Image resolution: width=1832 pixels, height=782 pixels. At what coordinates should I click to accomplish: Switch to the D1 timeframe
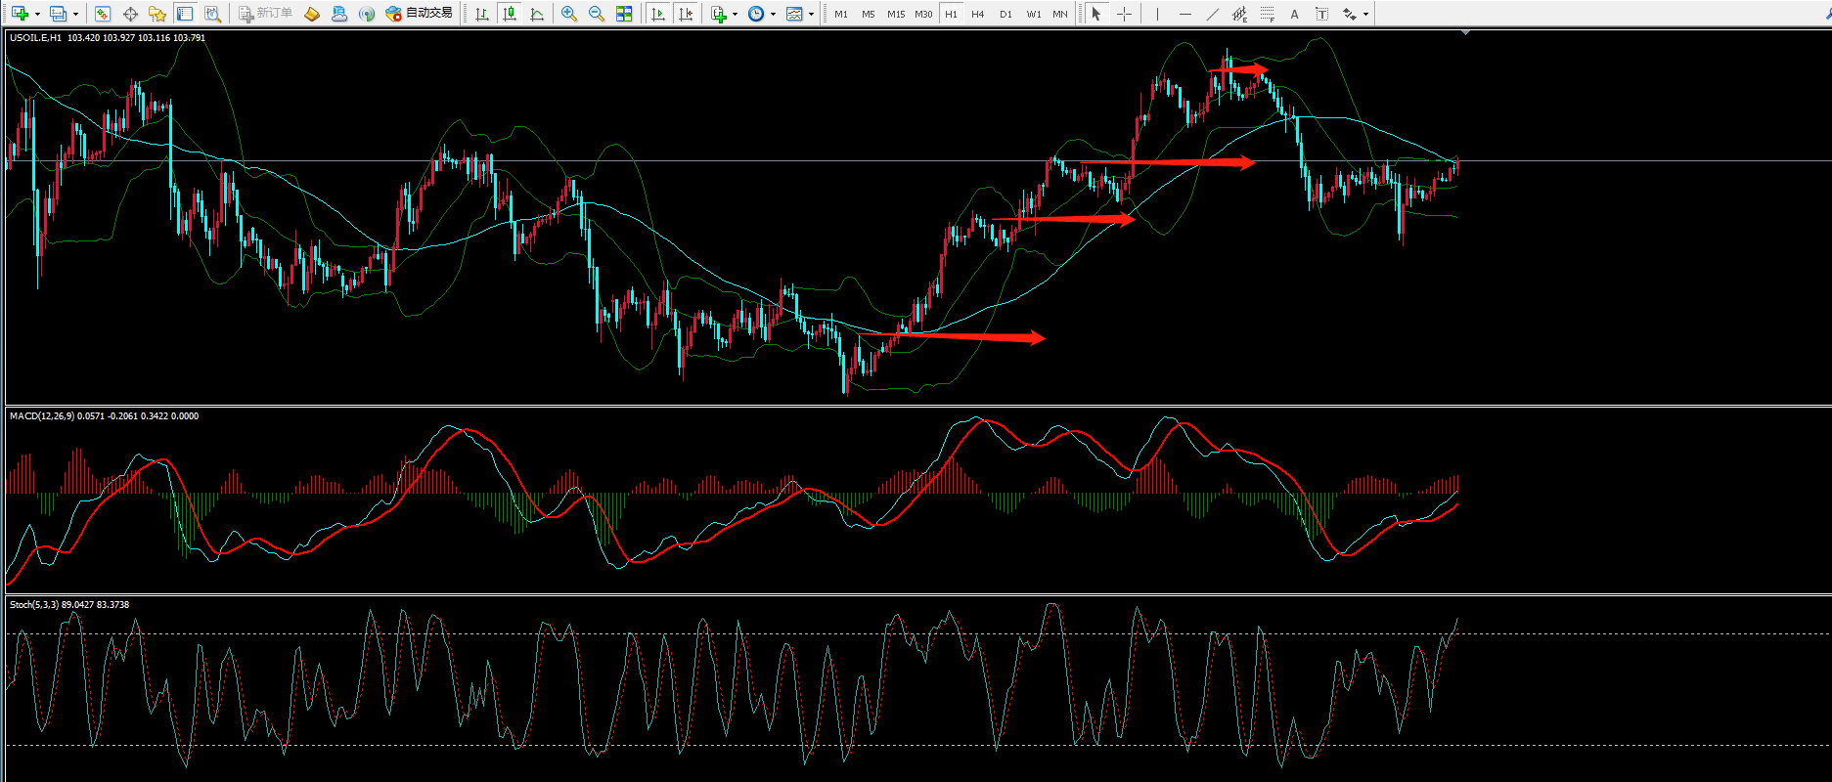[1005, 14]
